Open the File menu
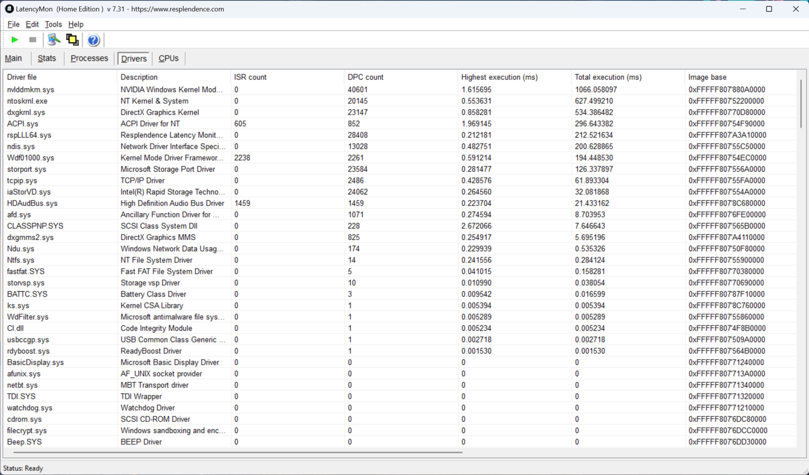 point(13,24)
